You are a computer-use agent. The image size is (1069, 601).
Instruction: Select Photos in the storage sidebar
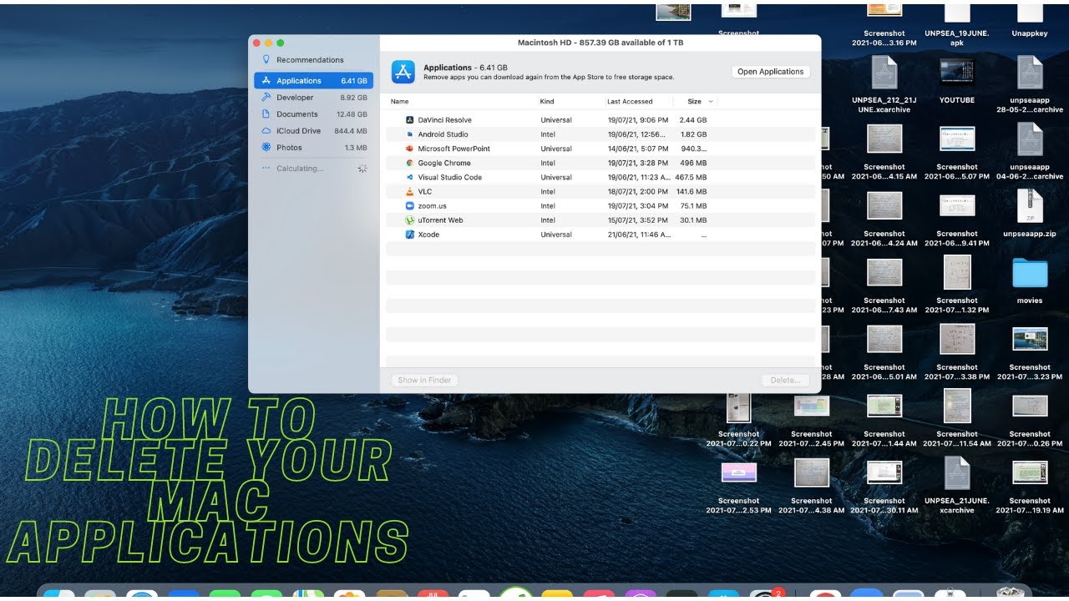coord(314,148)
